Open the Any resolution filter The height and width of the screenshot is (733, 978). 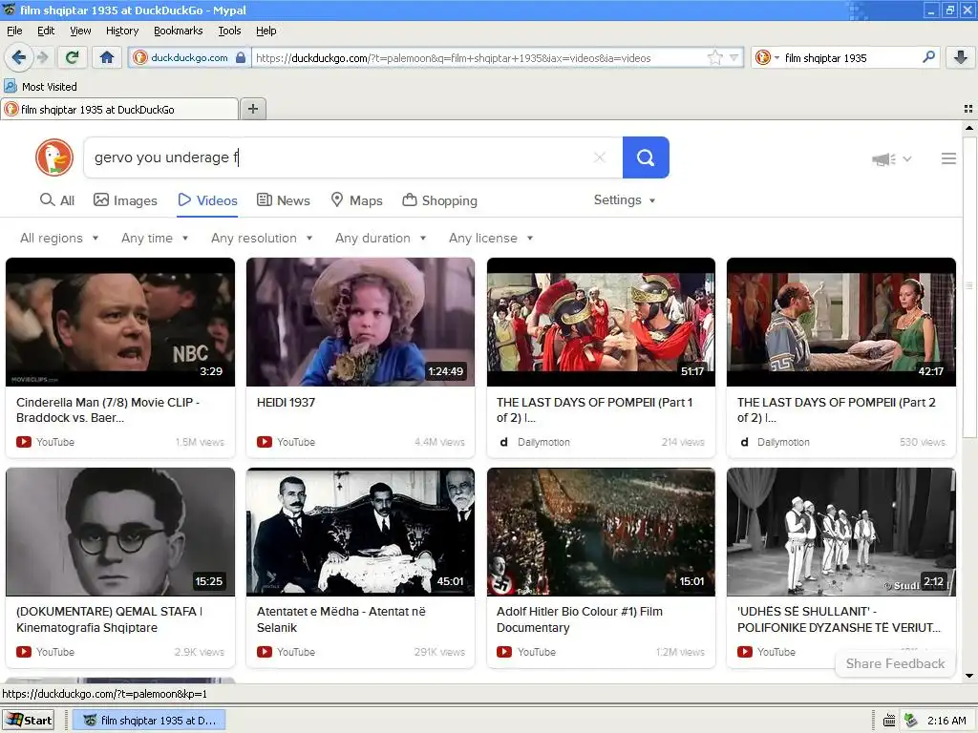(x=262, y=238)
